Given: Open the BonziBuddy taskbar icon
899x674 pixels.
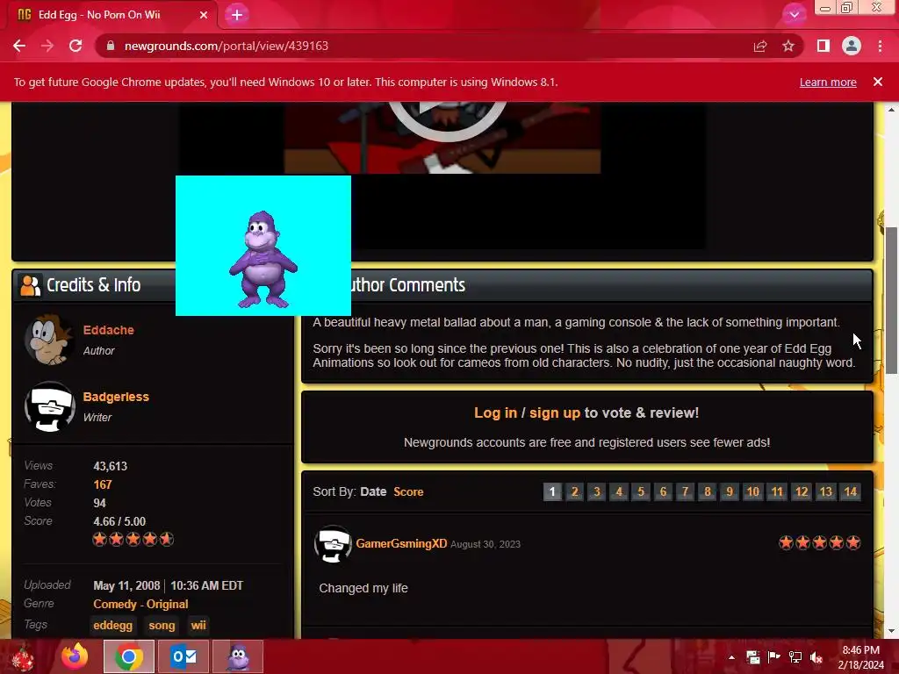Looking at the screenshot, I should [238, 656].
